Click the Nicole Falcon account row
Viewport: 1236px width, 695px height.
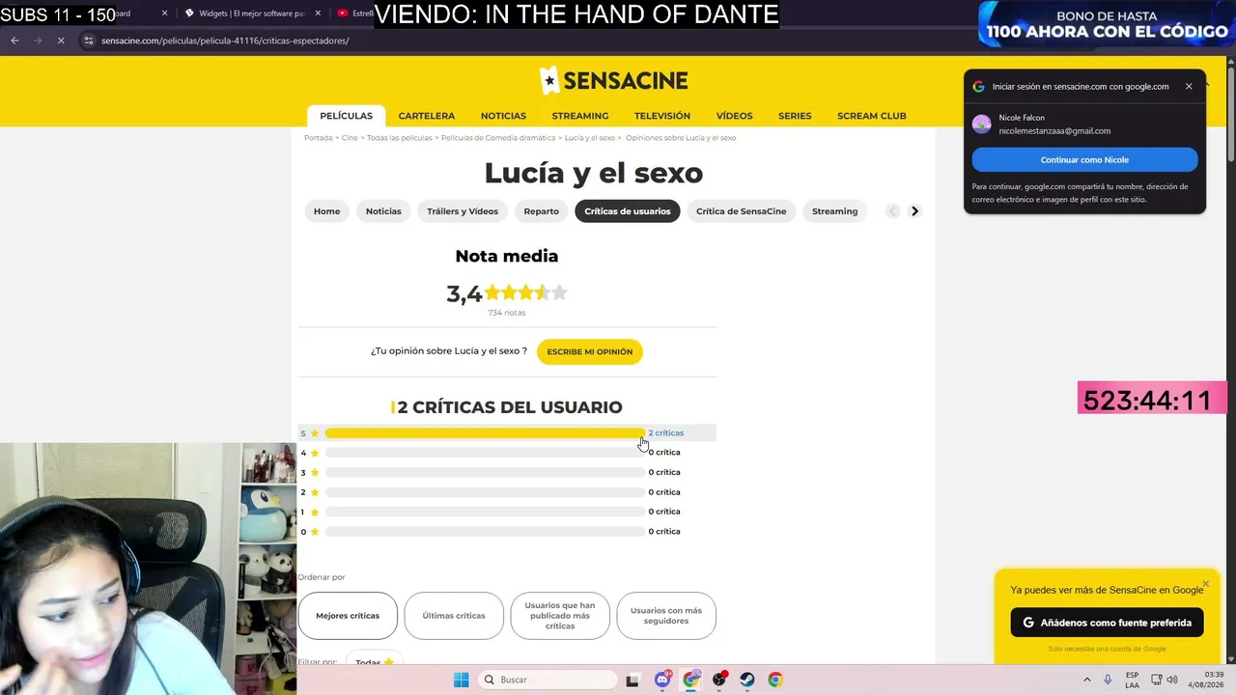[1084, 125]
